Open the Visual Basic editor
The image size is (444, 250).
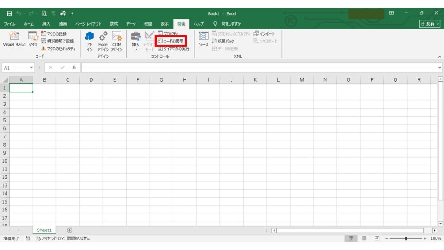coord(14,39)
